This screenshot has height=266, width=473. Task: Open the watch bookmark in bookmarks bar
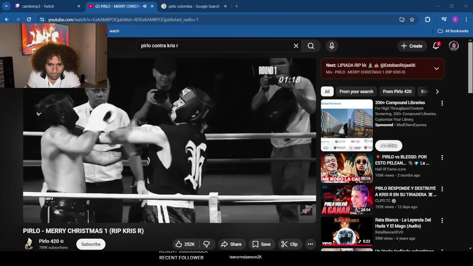pos(114,31)
